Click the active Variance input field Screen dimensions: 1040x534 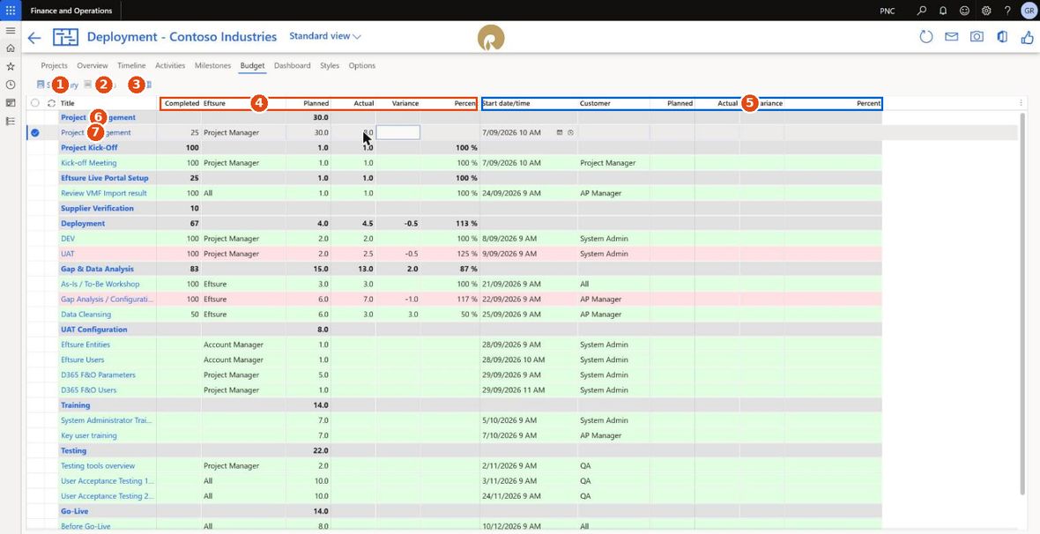pos(398,133)
